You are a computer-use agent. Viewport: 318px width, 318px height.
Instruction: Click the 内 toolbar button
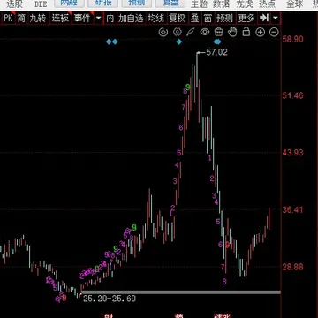click(x=110, y=19)
